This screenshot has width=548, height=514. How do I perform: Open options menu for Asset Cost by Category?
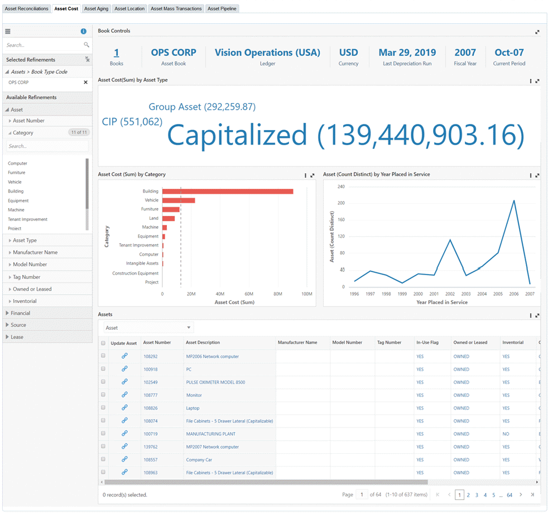click(x=305, y=175)
